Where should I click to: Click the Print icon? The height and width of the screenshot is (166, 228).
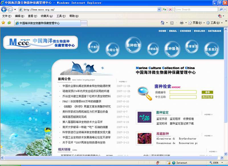[x=182, y=23]
